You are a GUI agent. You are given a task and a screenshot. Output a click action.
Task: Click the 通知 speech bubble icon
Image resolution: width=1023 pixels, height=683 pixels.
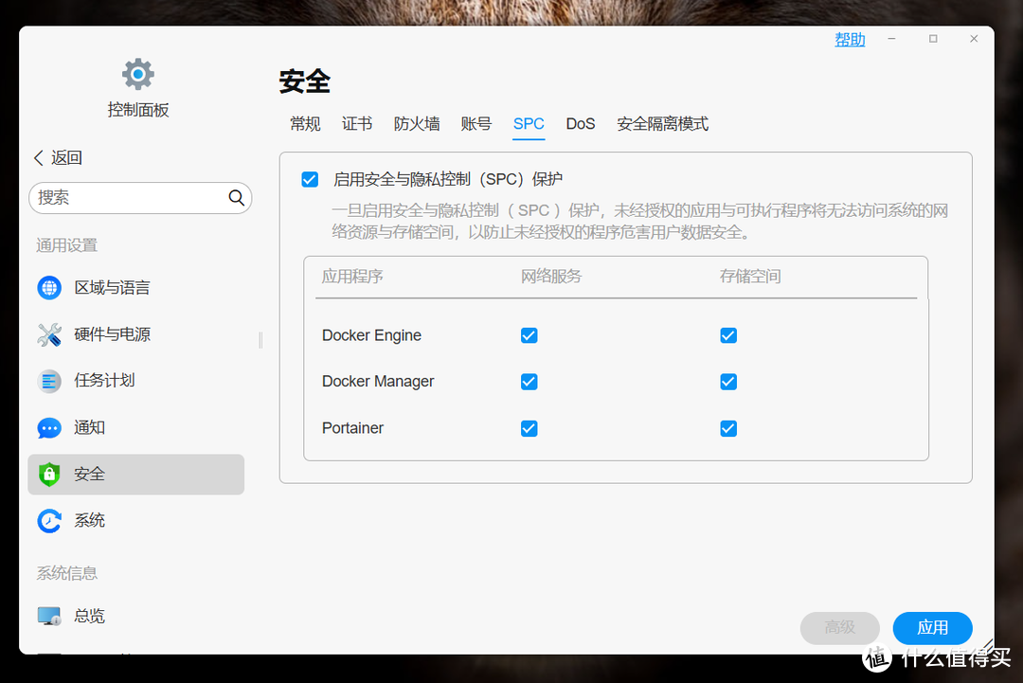[49, 427]
